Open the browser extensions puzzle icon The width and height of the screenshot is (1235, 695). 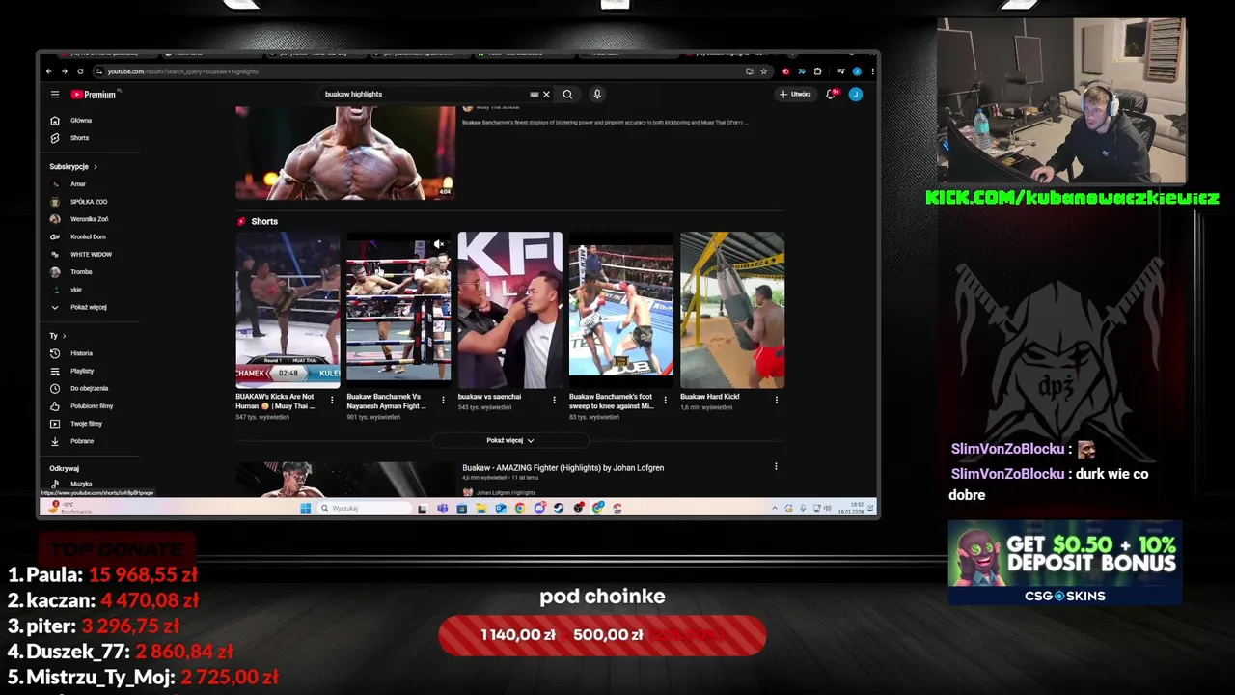817,71
